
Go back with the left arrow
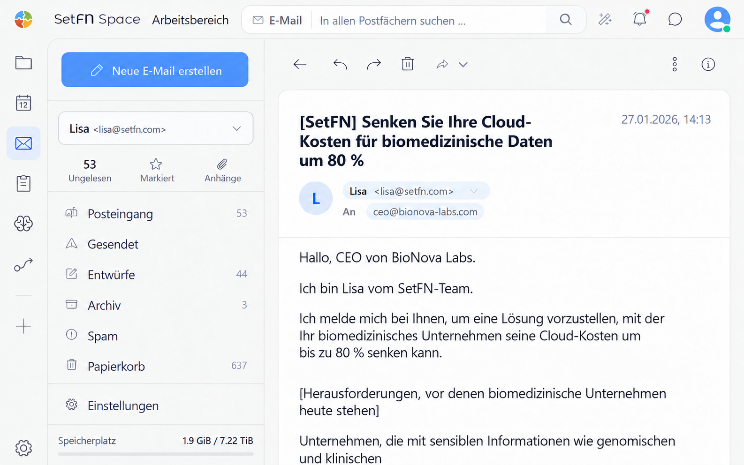[300, 64]
